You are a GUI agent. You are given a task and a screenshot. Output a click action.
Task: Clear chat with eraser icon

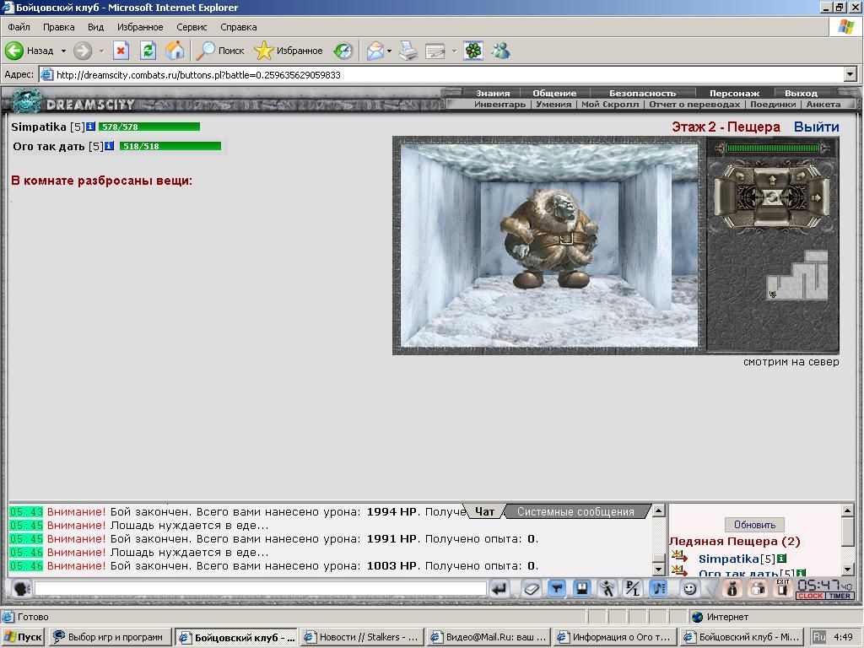tap(532, 588)
